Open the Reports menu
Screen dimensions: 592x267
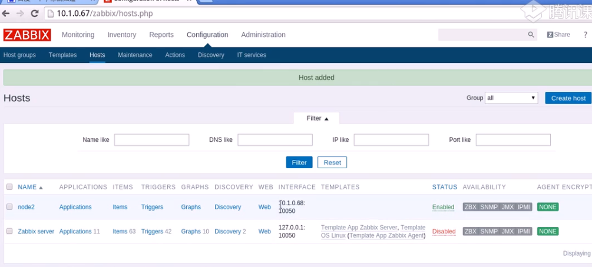click(x=161, y=35)
